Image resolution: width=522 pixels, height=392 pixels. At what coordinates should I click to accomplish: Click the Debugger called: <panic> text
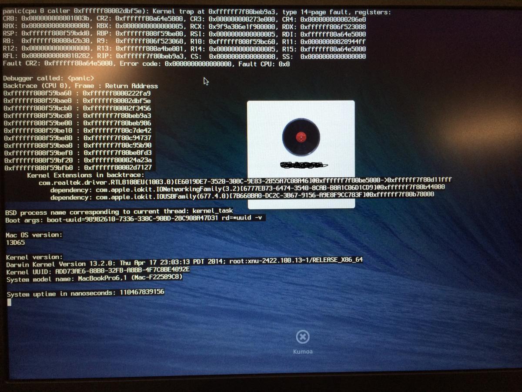[48, 78]
